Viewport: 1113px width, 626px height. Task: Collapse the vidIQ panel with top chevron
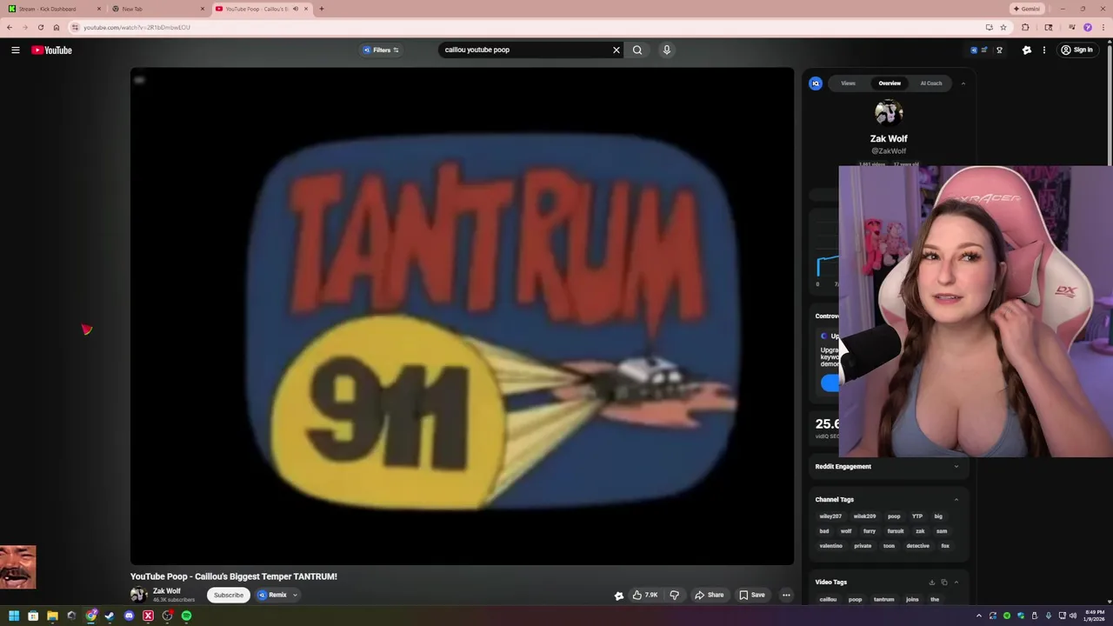point(963,83)
